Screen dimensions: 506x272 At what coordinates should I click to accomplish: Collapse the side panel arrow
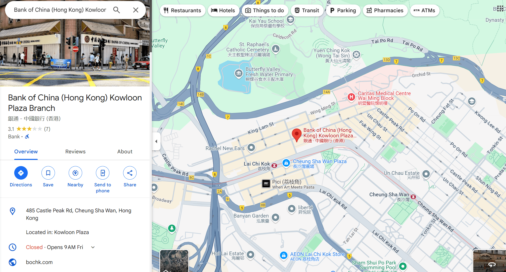[x=156, y=141]
